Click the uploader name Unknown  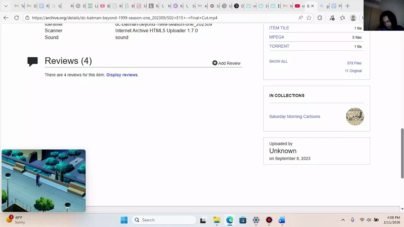tap(283, 151)
